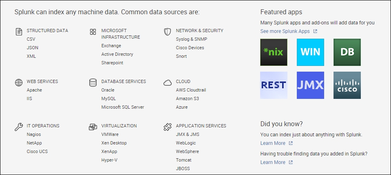Choose Snort data source

point(181,56)
